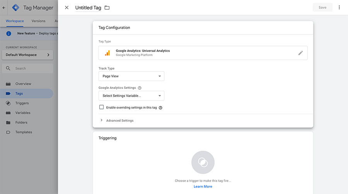Click the Untitled Tag name to rename
The image size is (348, 194).
tap(88, 8)
